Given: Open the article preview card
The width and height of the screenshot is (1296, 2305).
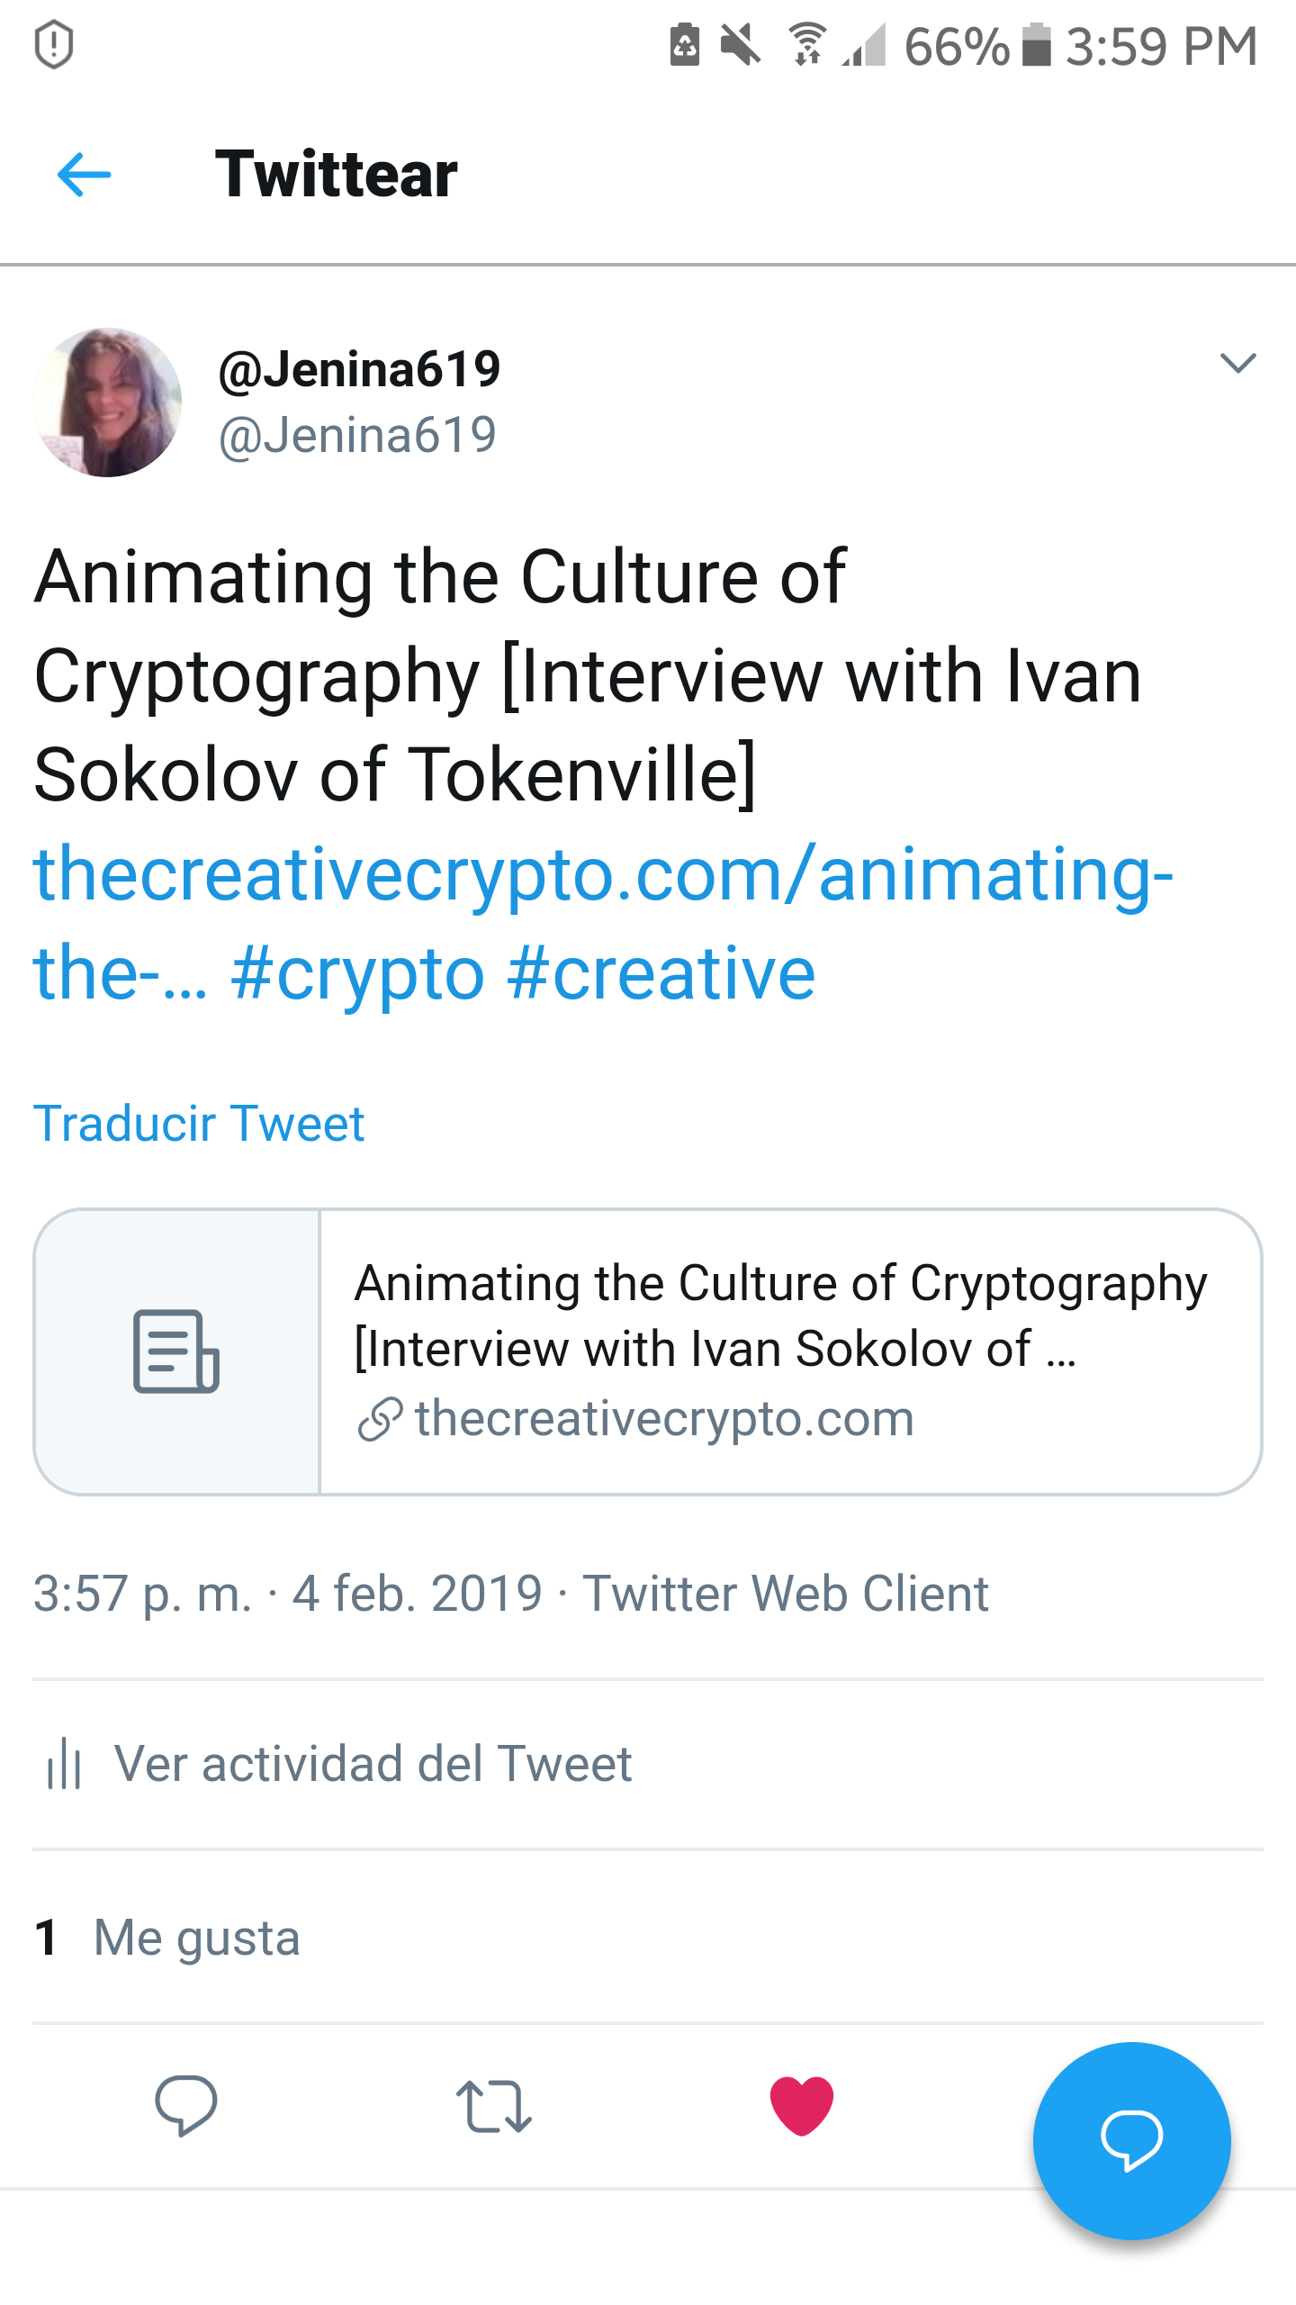Looking at the screenshot, I should pos(648,1351).
